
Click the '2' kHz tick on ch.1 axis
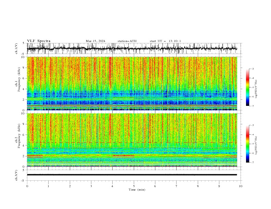(x=24, y=99)
